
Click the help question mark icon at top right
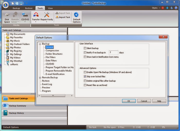pyautogui.click(x=176, y=8)
